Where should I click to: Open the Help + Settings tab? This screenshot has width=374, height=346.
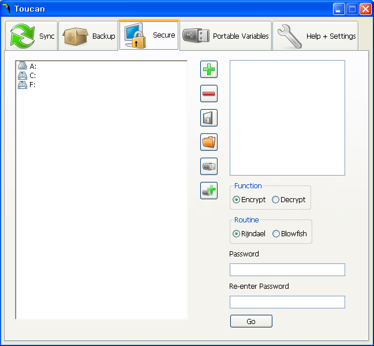pyautogui.click(x=315, y=36)
